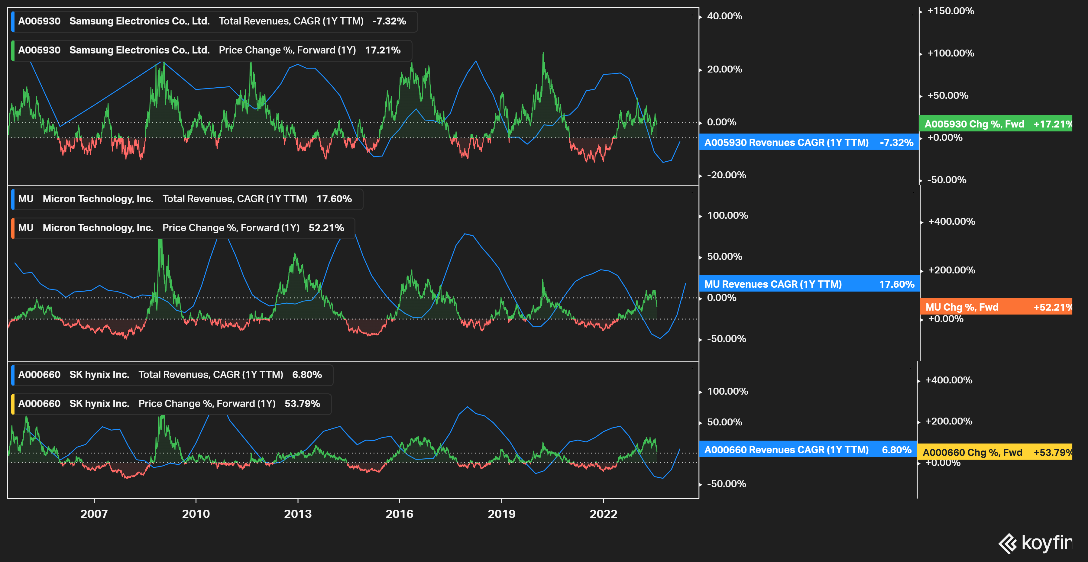Click the 40.00% axis label
The height and width of the screenshot is (562, 1088).
point(724,16)
